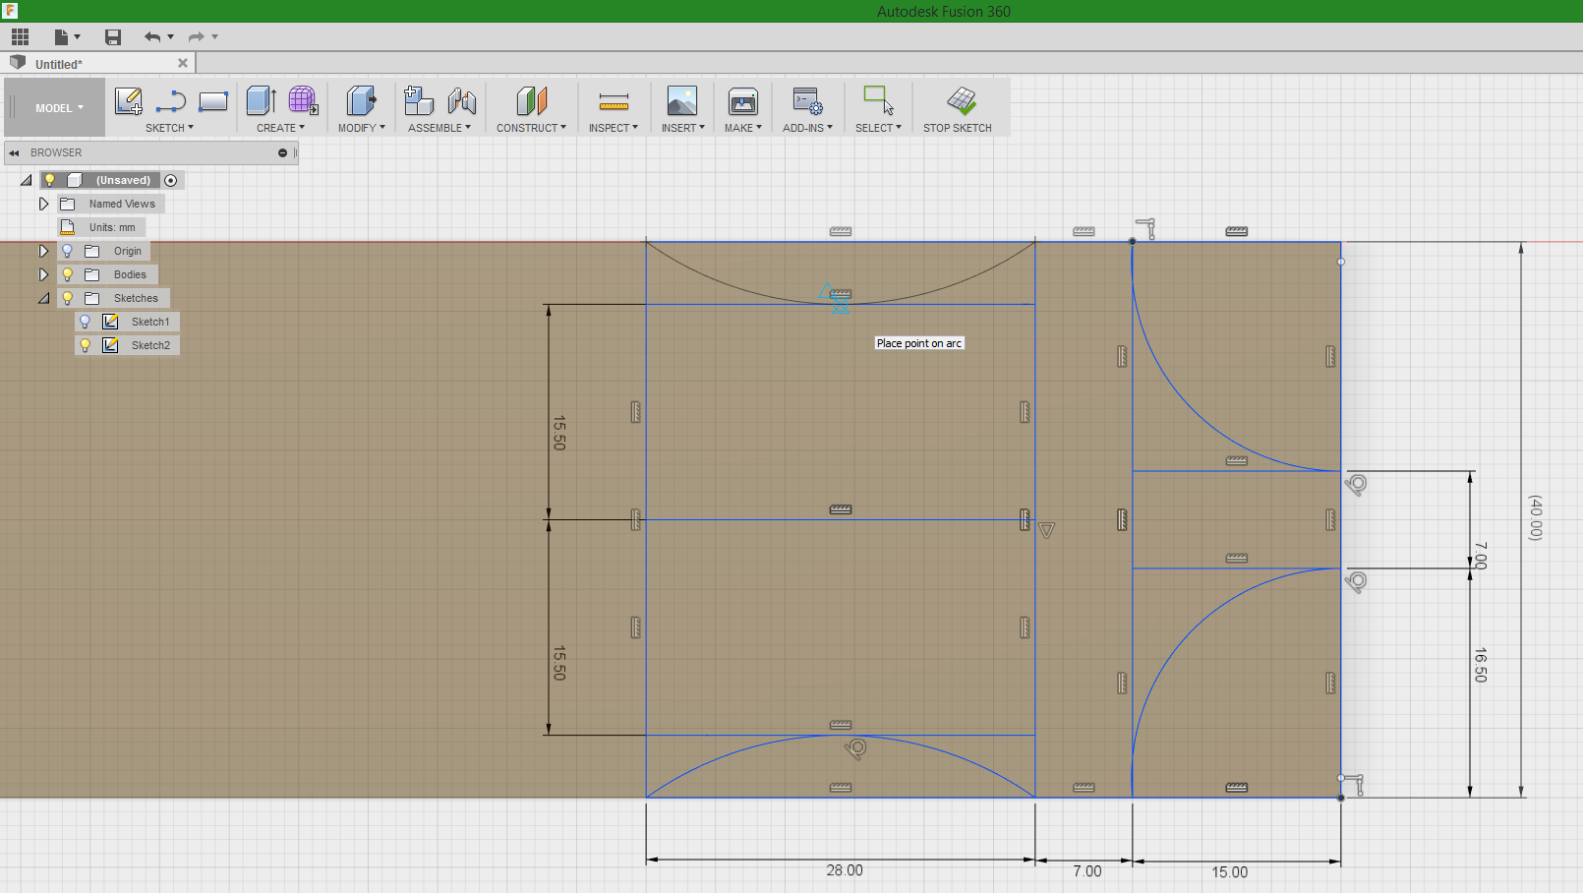Select the (40.00) driven dimension
Image resolution: width=1583 pixels, height=893 pixels.
[x=1535, y=517]
